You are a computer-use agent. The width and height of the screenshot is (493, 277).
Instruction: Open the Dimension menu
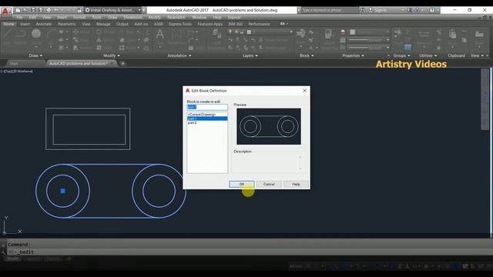click(x=132, y=17)
